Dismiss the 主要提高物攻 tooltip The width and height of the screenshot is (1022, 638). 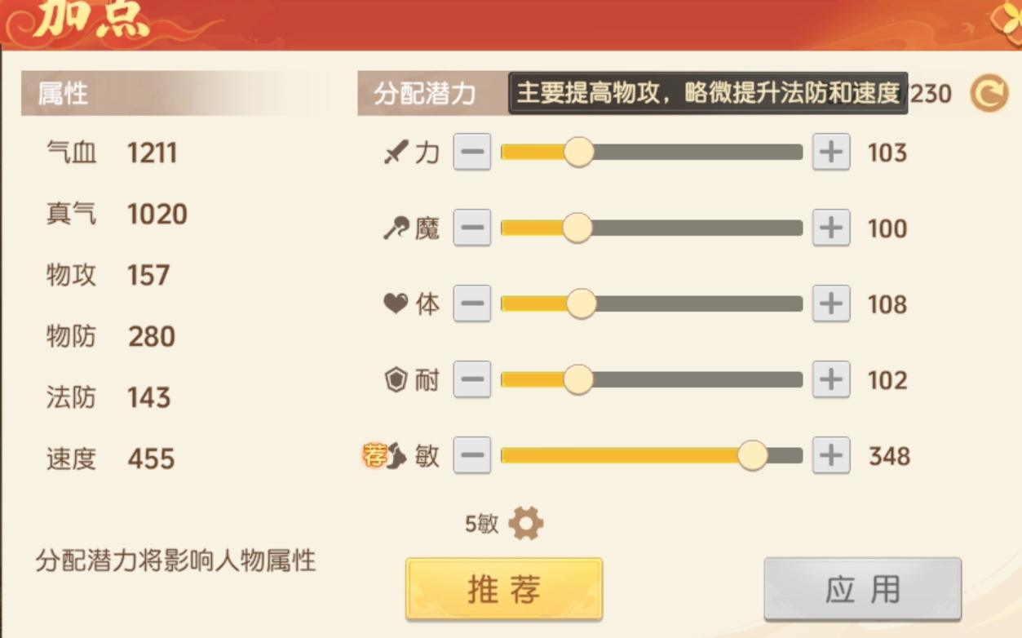coord(708,92)
